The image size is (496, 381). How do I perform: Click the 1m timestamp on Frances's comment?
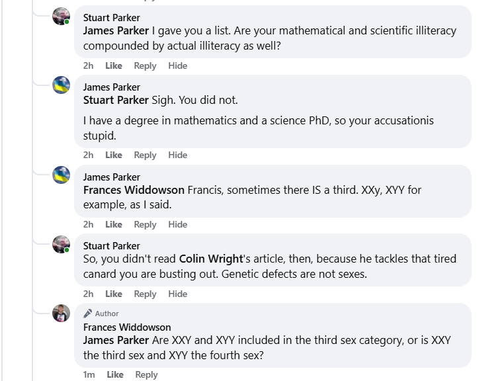point(89,374)
